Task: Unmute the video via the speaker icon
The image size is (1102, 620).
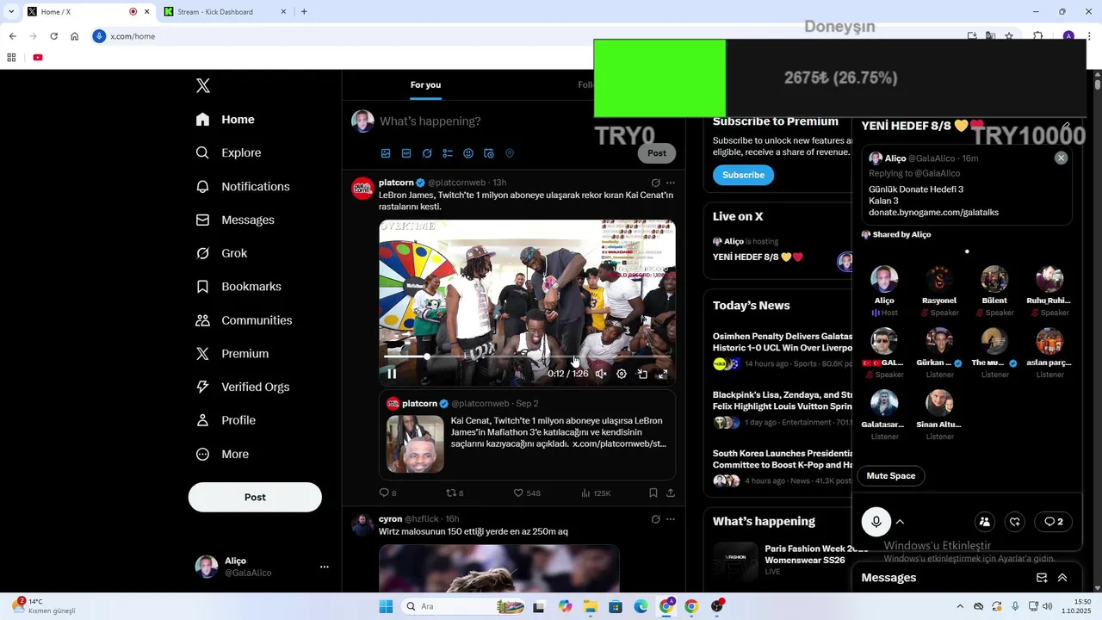Action: pos(601,374)
